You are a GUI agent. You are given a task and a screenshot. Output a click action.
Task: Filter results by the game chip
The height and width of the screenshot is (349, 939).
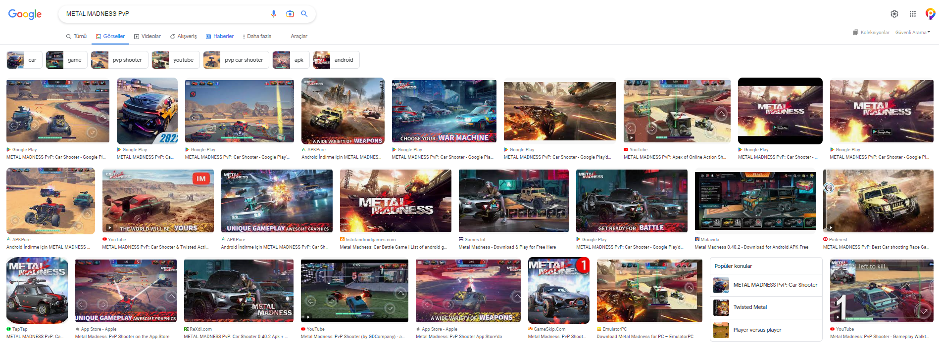tap(66, 60)
